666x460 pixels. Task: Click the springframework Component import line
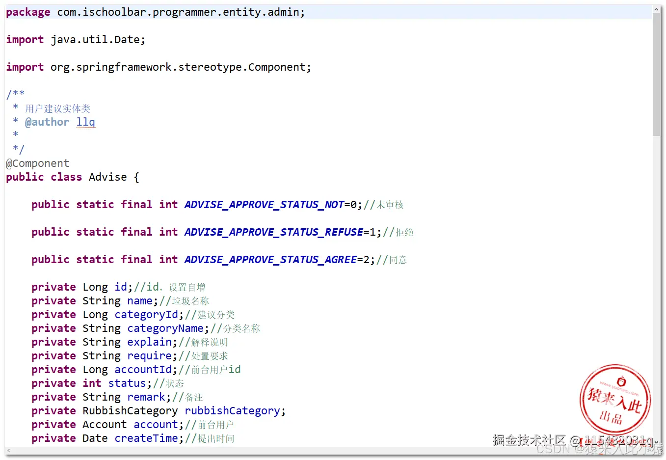point(159,67)
